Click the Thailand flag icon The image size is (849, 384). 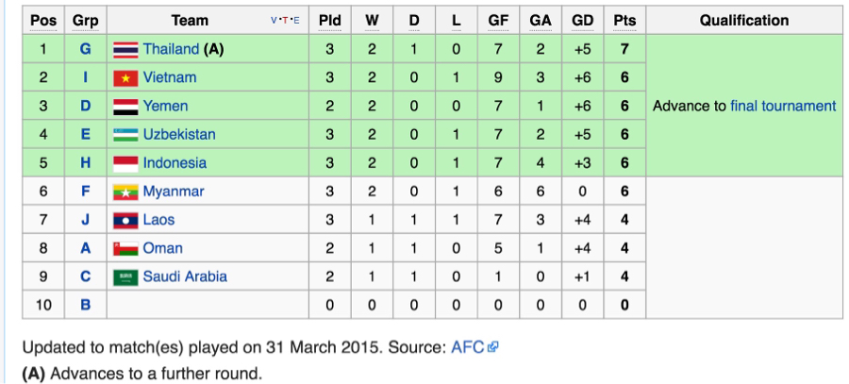click(x=125, y=49)
